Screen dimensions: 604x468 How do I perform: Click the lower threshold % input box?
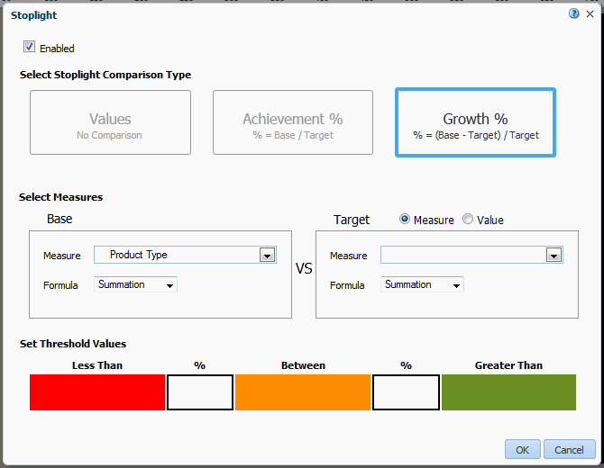pos(200,392)
